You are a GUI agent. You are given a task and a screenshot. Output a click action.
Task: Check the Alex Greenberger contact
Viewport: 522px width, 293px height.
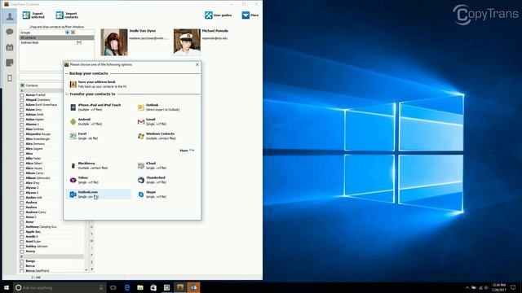(22, 139)
